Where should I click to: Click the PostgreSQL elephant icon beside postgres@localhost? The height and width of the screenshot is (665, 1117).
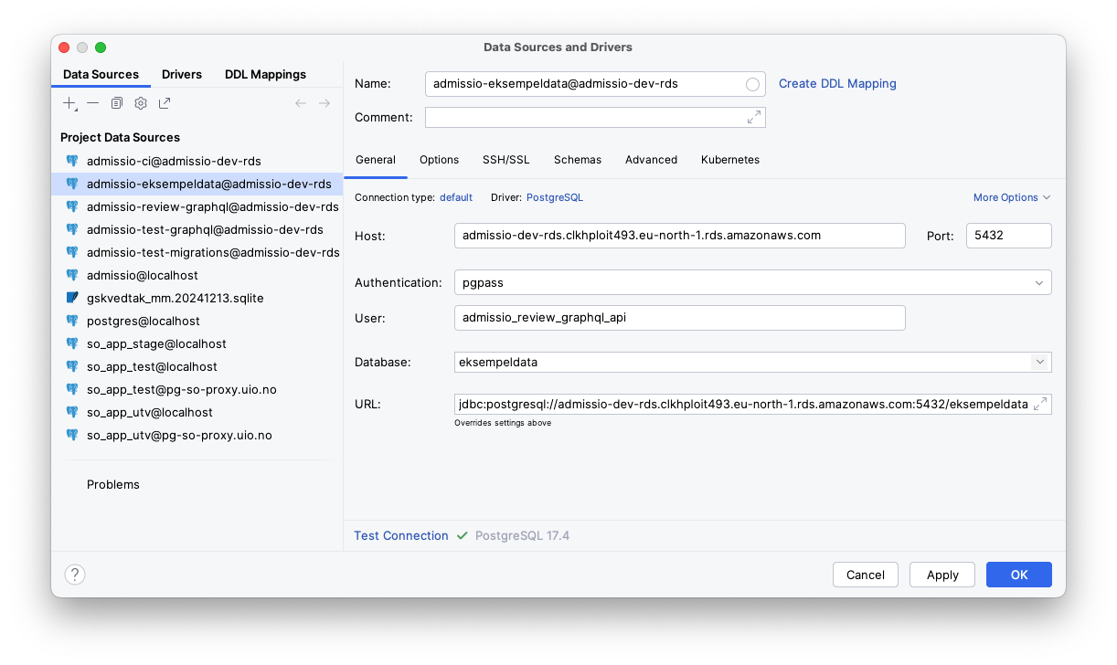pyautogui.click(x=71, y=321)
